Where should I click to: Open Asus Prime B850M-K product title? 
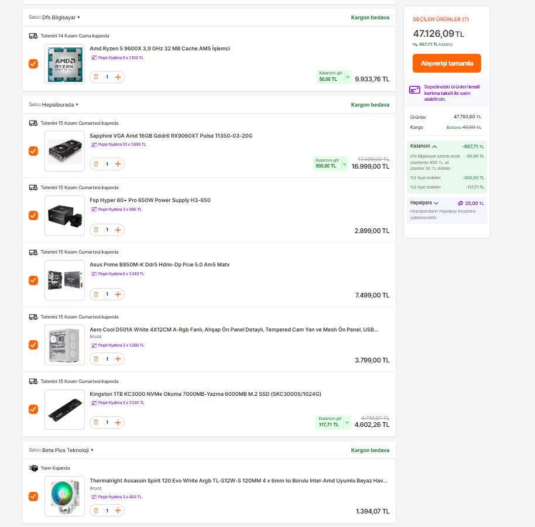(160, 265)
